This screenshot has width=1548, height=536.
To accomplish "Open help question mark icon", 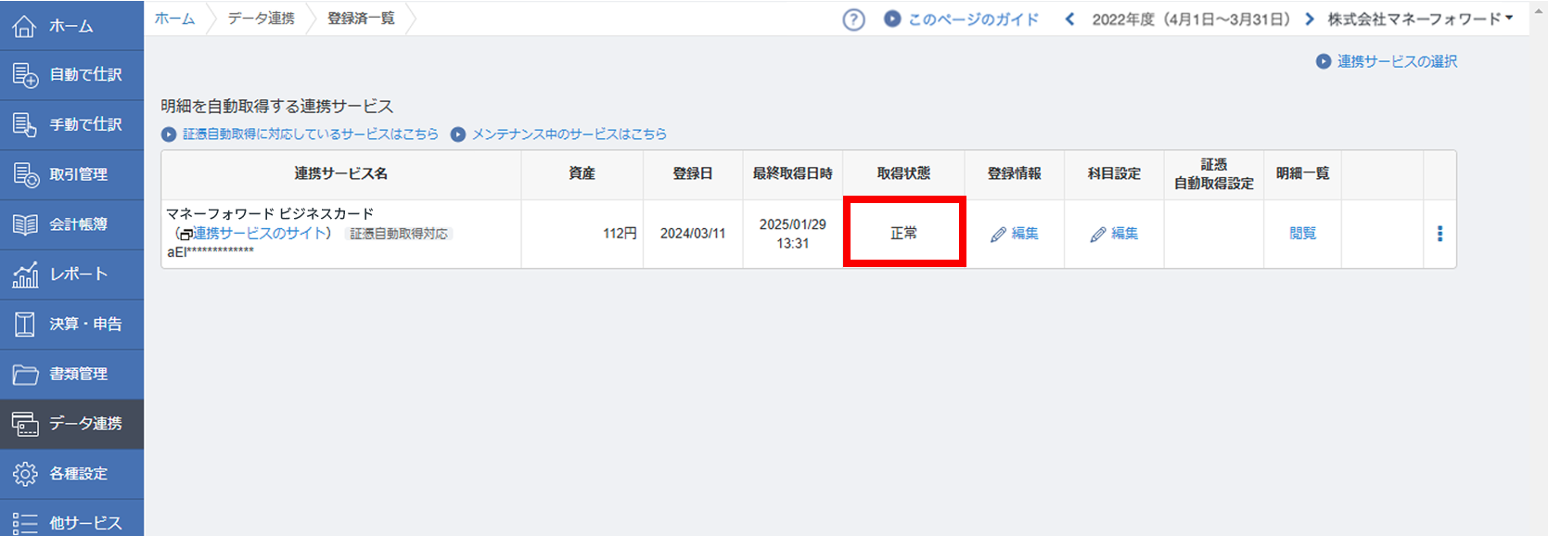I will point(853,19).
